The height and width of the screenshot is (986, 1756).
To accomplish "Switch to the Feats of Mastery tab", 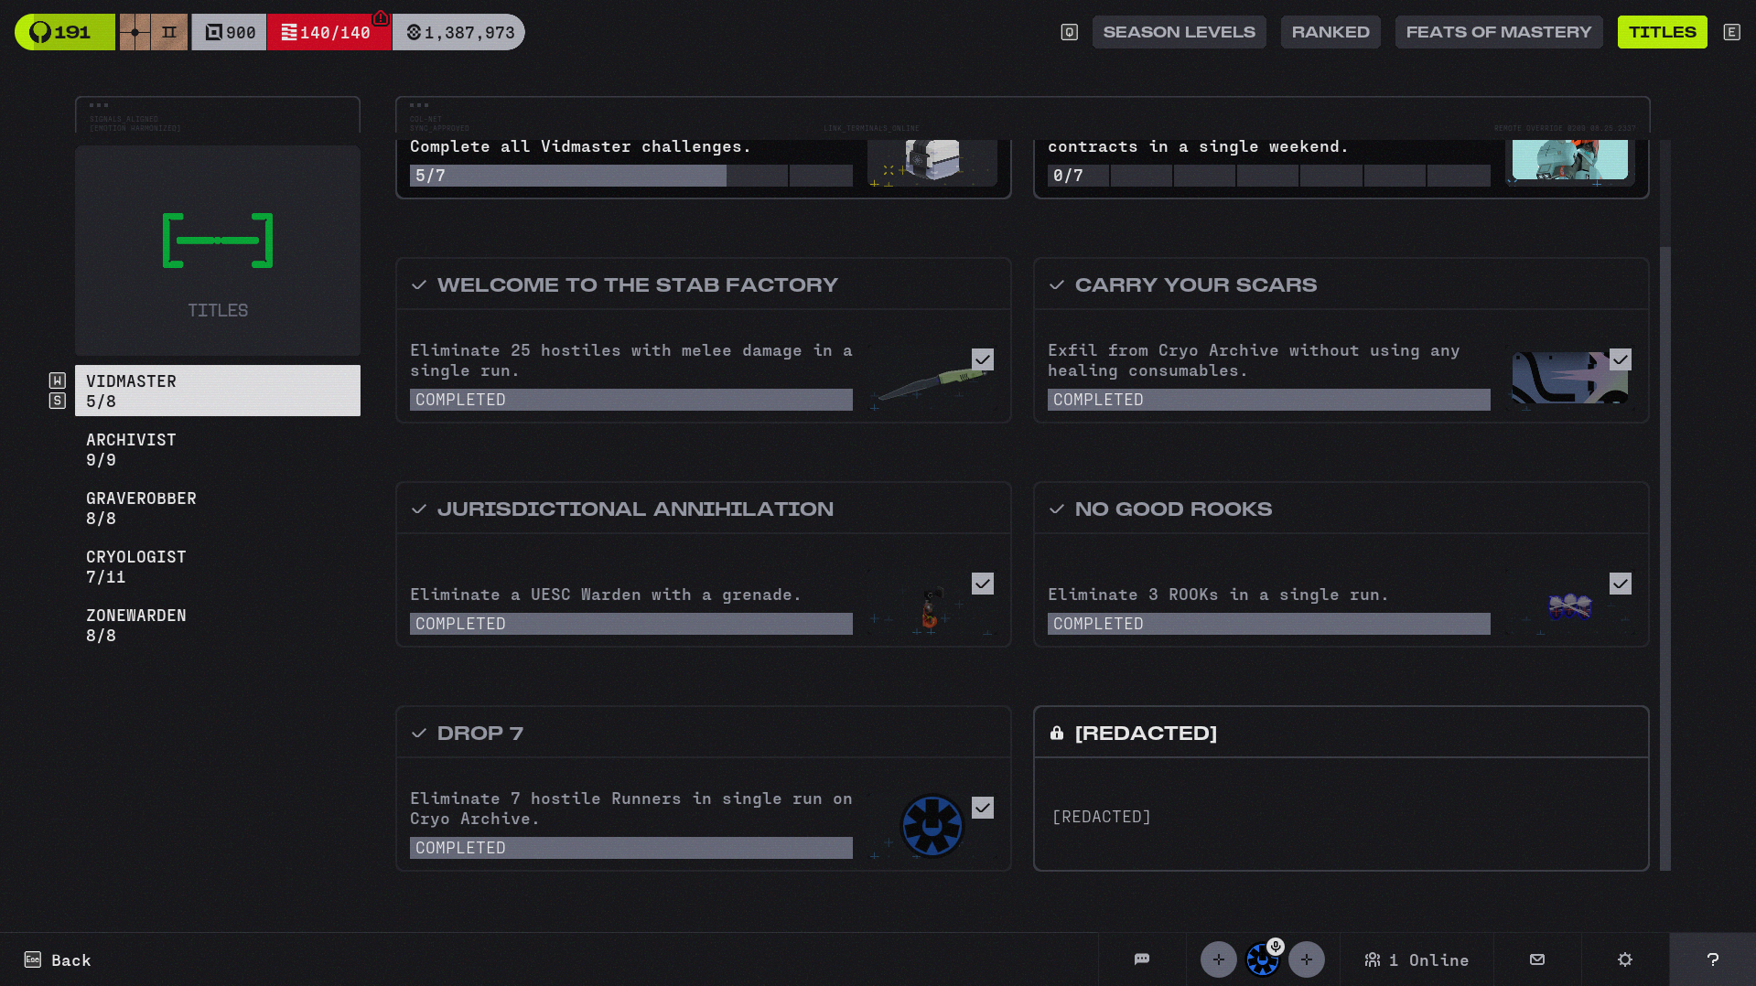I will pos(1498,32).
